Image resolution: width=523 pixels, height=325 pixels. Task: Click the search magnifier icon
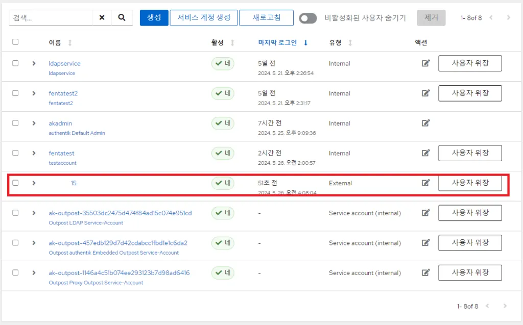[122, 17]
